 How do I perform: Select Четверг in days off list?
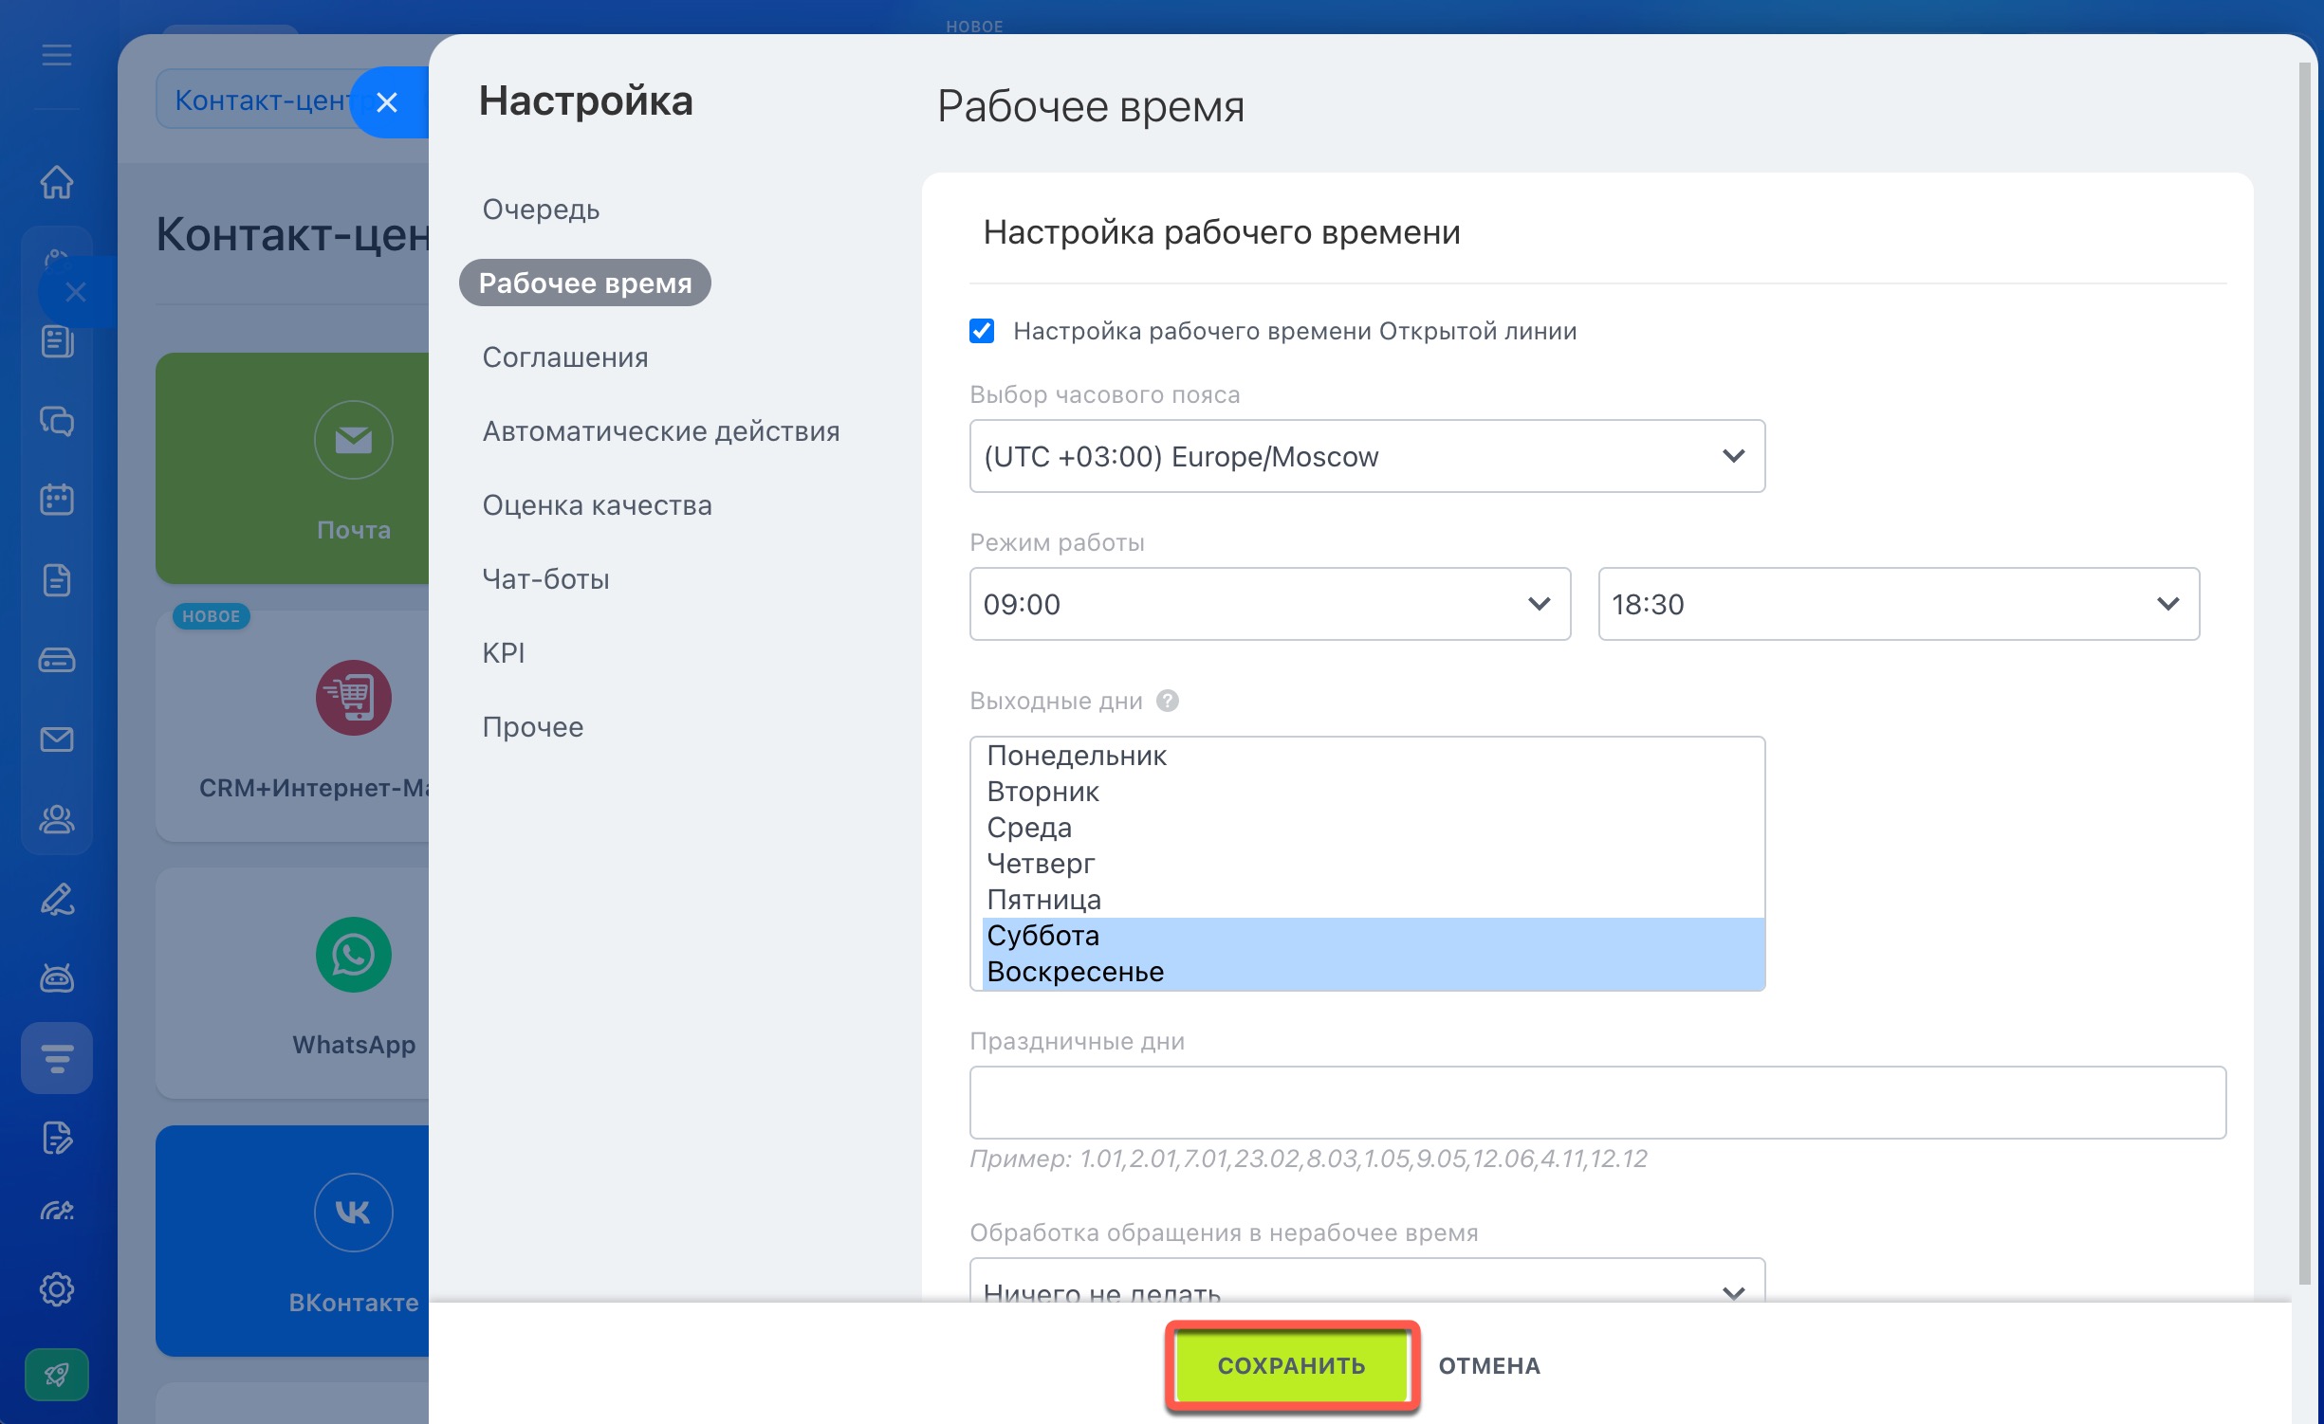click(x=1374, y=864)
